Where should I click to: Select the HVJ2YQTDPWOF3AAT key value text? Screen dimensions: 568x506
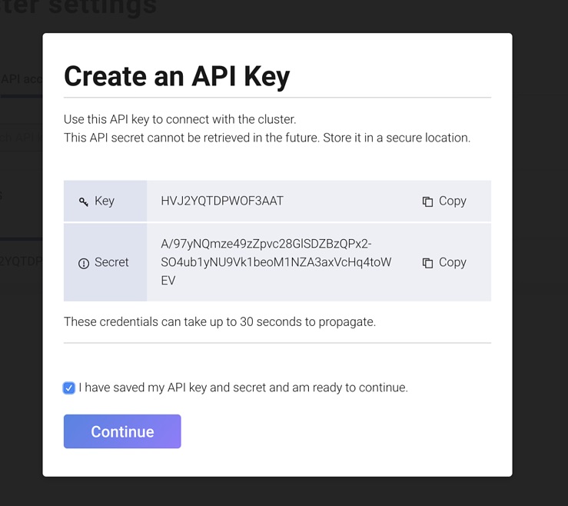click(222, 201)
